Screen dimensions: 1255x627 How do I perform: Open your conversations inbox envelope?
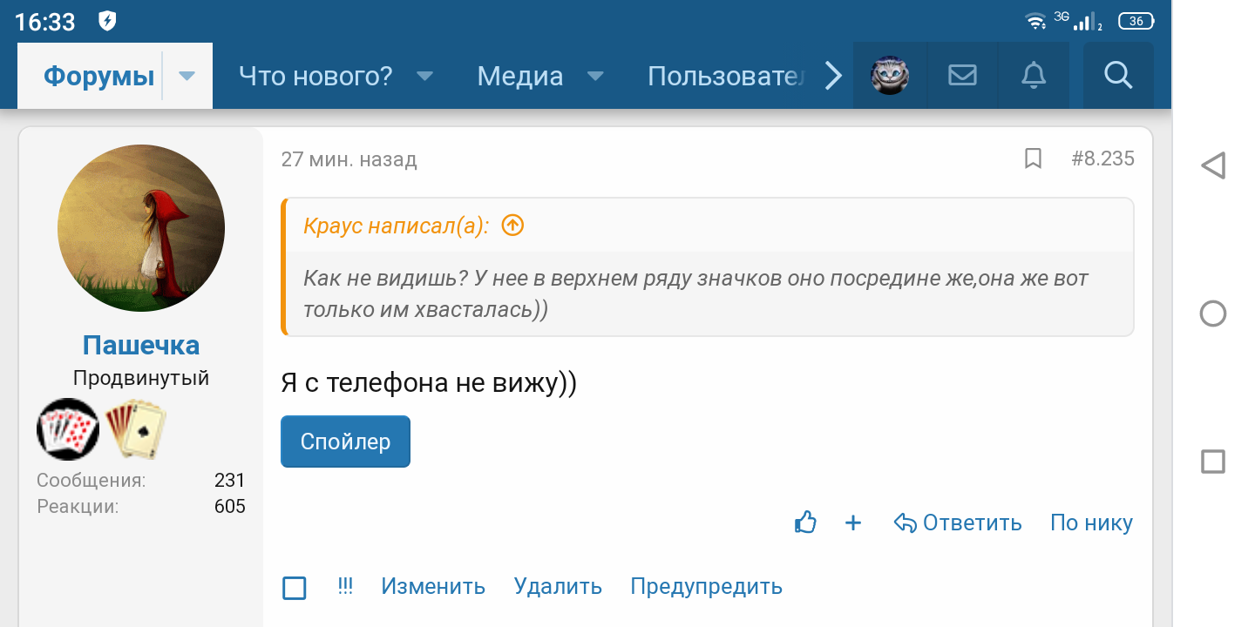coord(962,76)
